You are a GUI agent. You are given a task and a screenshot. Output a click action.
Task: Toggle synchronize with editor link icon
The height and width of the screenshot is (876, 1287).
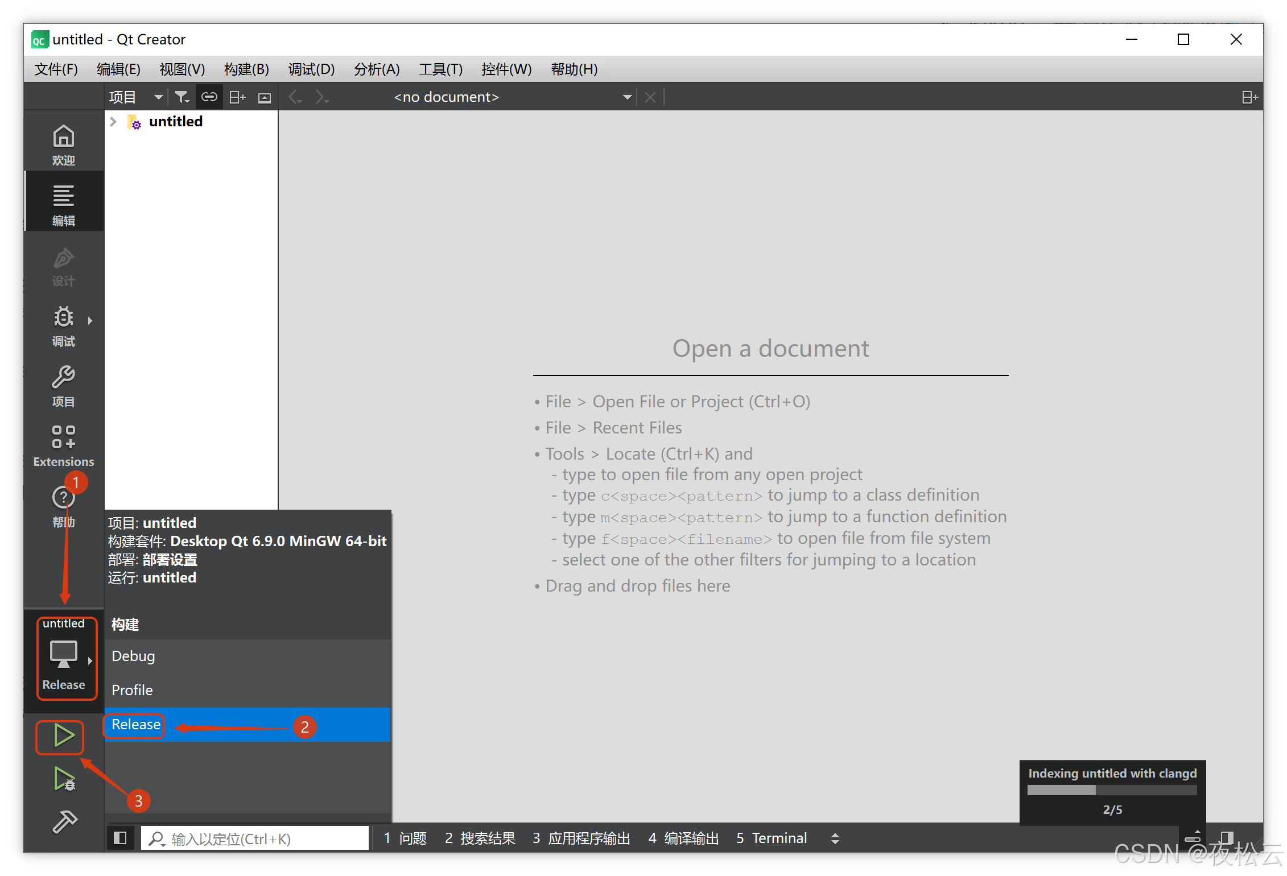point(209,97)
